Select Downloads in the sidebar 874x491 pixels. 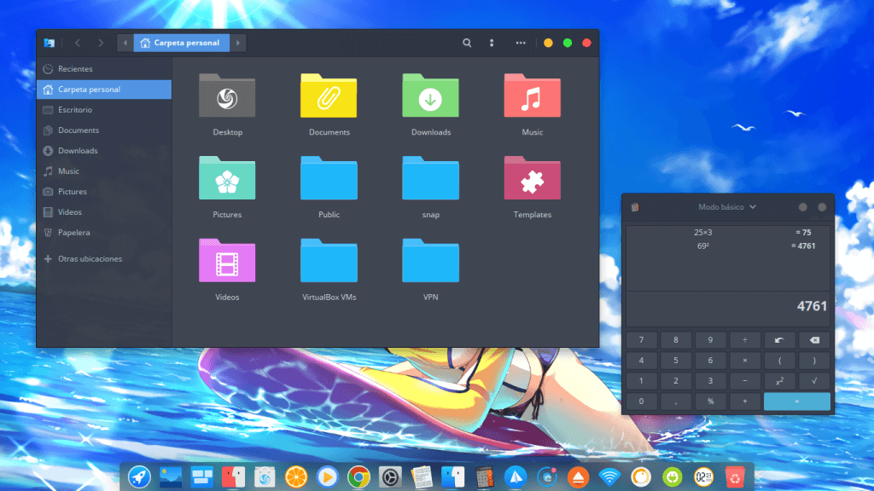tap(103, 151)
